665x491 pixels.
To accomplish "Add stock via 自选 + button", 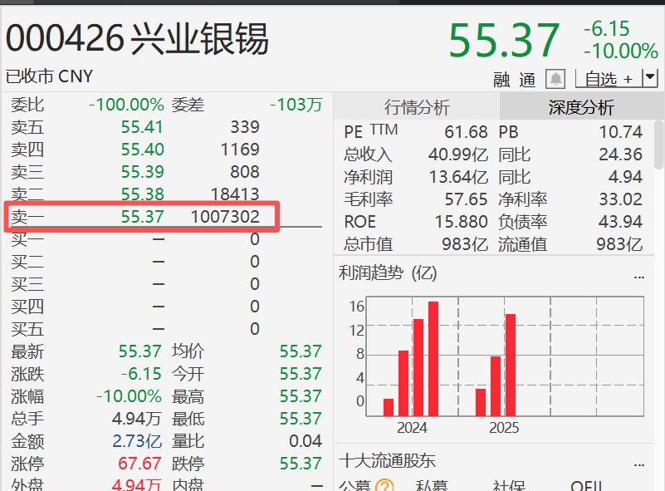I will click(x=608, y=79).
